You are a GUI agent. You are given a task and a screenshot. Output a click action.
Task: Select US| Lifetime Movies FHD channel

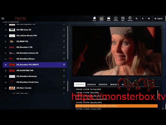point(34,36)
